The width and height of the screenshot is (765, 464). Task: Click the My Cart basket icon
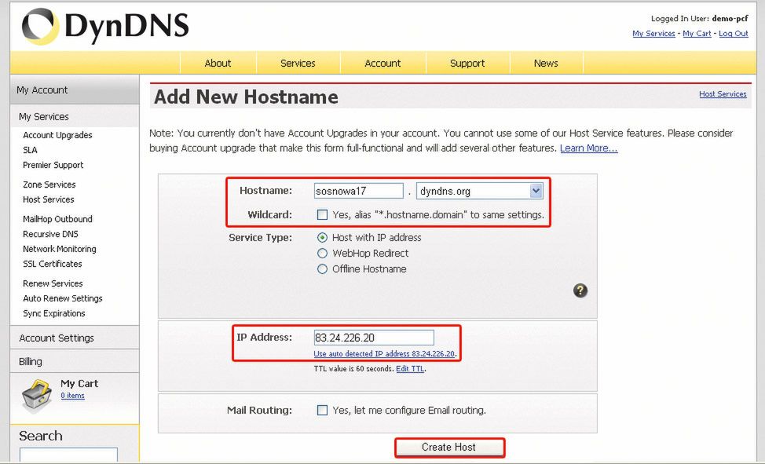click(37, 396)
